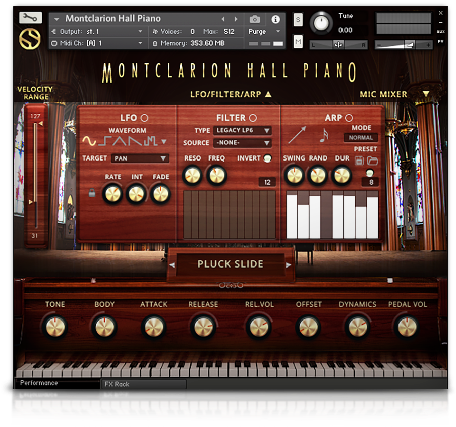Screen dimensions: 456x427
Task: Open the instrument info icon
Action: pos(275,19)
